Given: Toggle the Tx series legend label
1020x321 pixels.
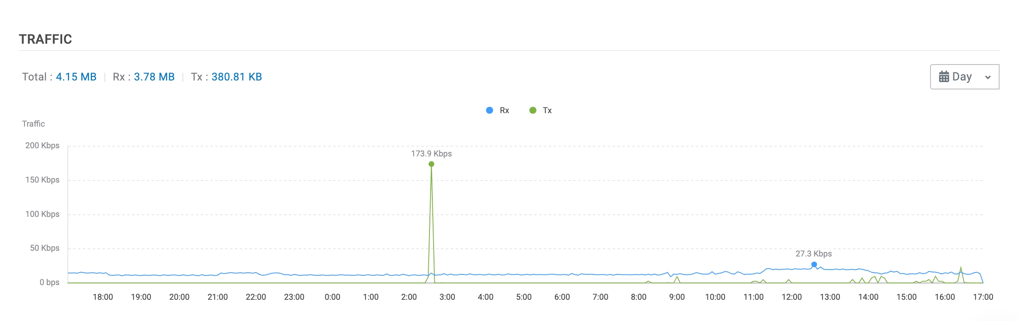Looking at the screenshot, I should pyautogui.click(x=547, y=110).
